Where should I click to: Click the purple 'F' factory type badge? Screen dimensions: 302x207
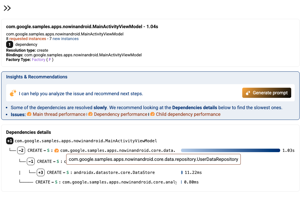coord(50,60)
